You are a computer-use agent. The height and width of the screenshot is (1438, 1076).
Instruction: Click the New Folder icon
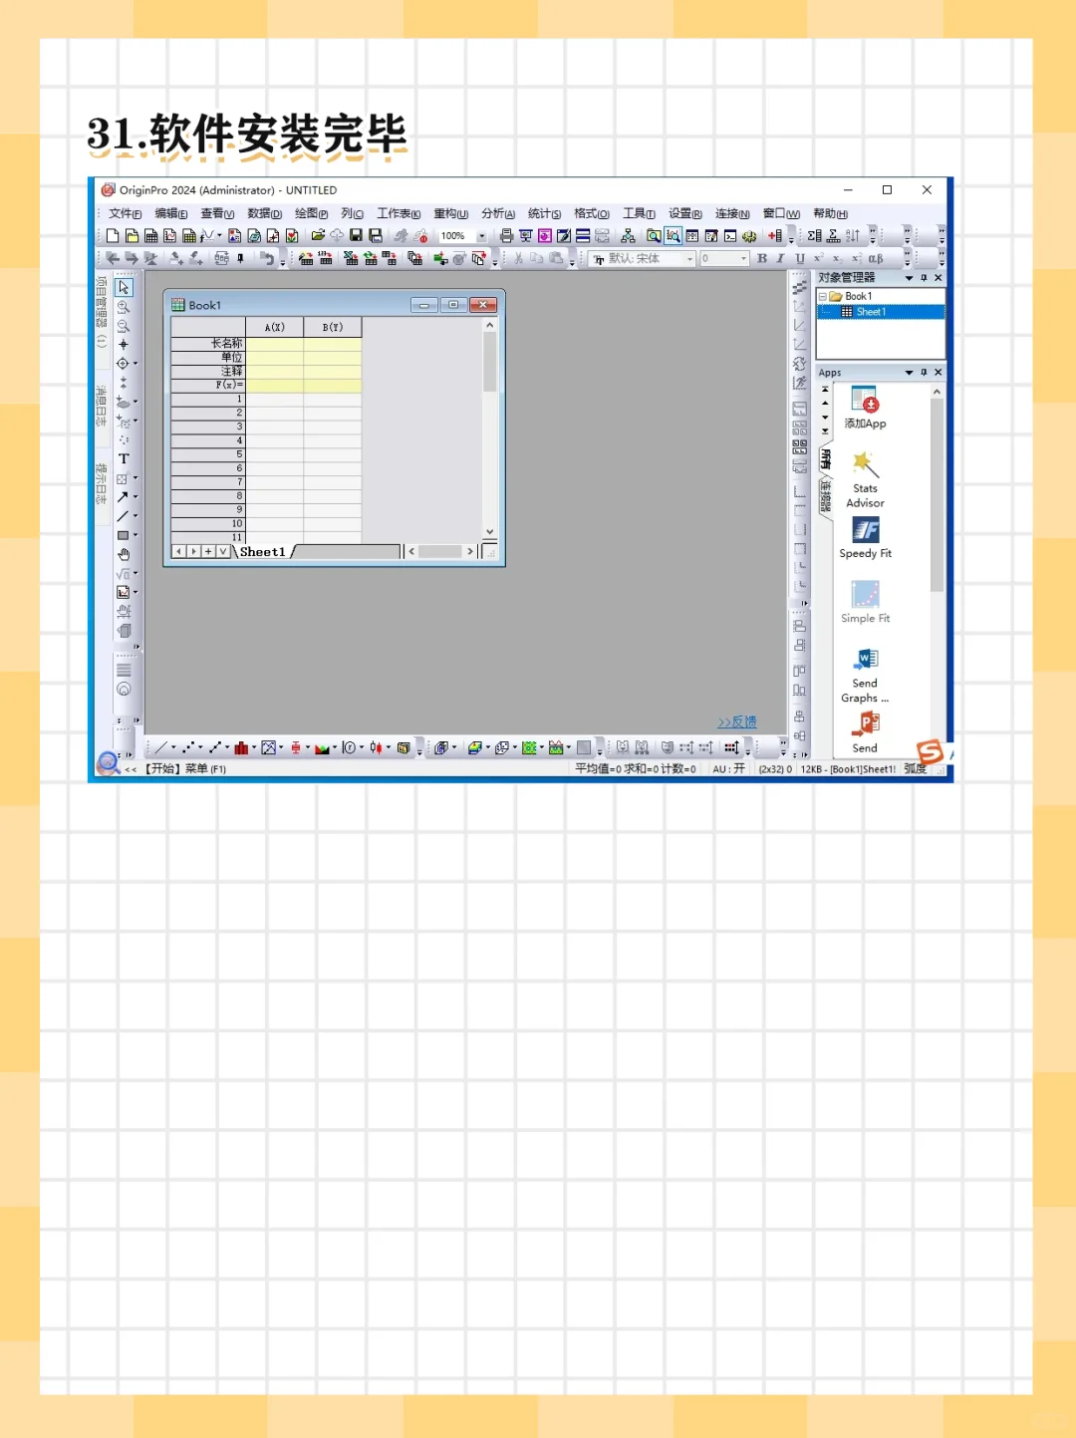click(x=132, y=236)
